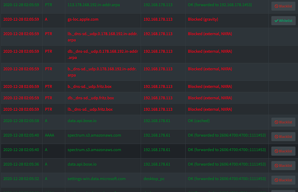Select the b._dns-sd._udp.fritz.box domain
The width and height of the screenshot is (298, 192).
point(89,86)
